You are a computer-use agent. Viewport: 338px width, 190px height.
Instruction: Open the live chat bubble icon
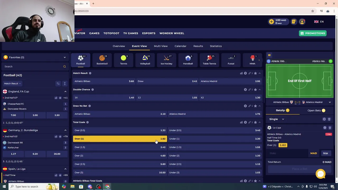pos(321,174)
